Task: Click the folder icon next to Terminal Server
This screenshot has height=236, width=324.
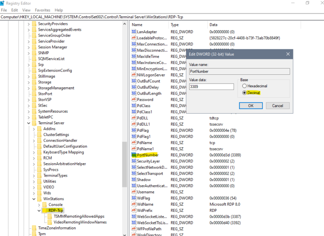Action: click(34, 123)
